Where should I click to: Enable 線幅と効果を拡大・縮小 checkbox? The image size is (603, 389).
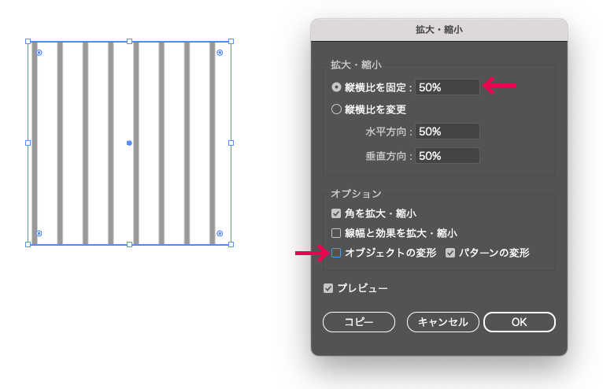pos(336,233)
